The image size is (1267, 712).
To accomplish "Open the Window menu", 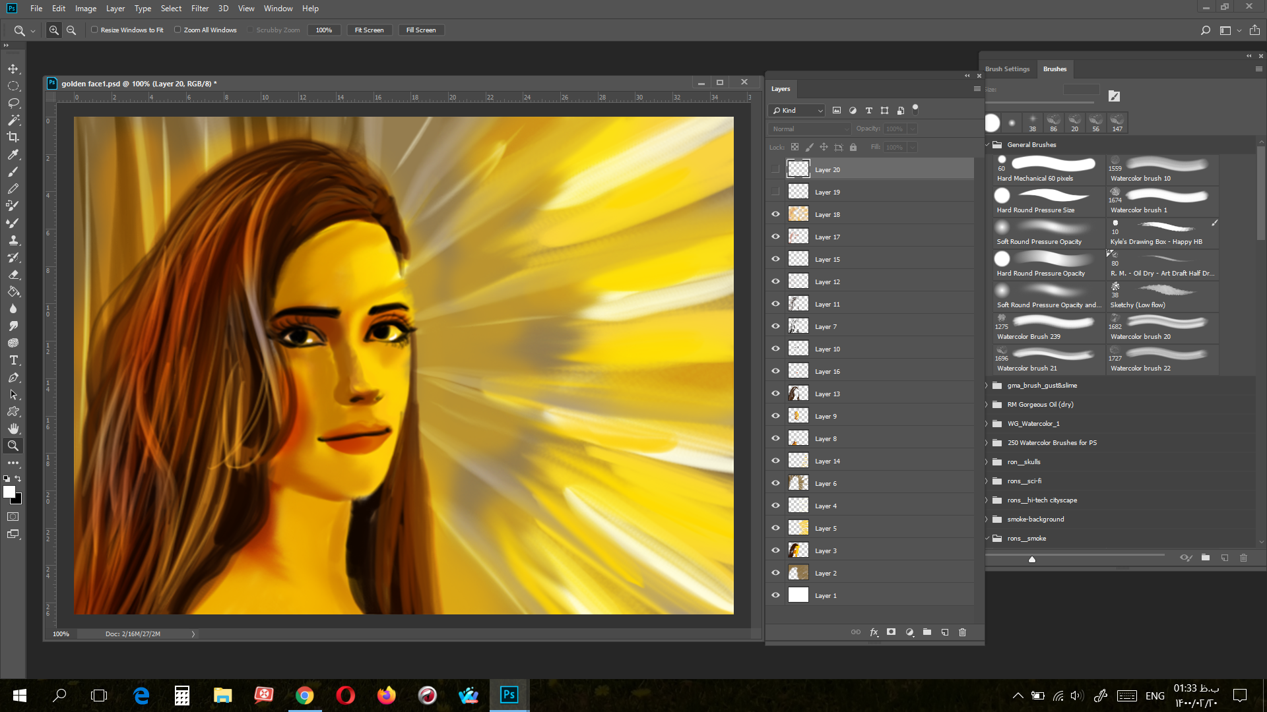I will coord(278,9).
